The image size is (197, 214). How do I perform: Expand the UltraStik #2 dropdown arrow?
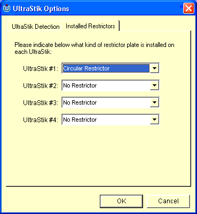point(154,85)
